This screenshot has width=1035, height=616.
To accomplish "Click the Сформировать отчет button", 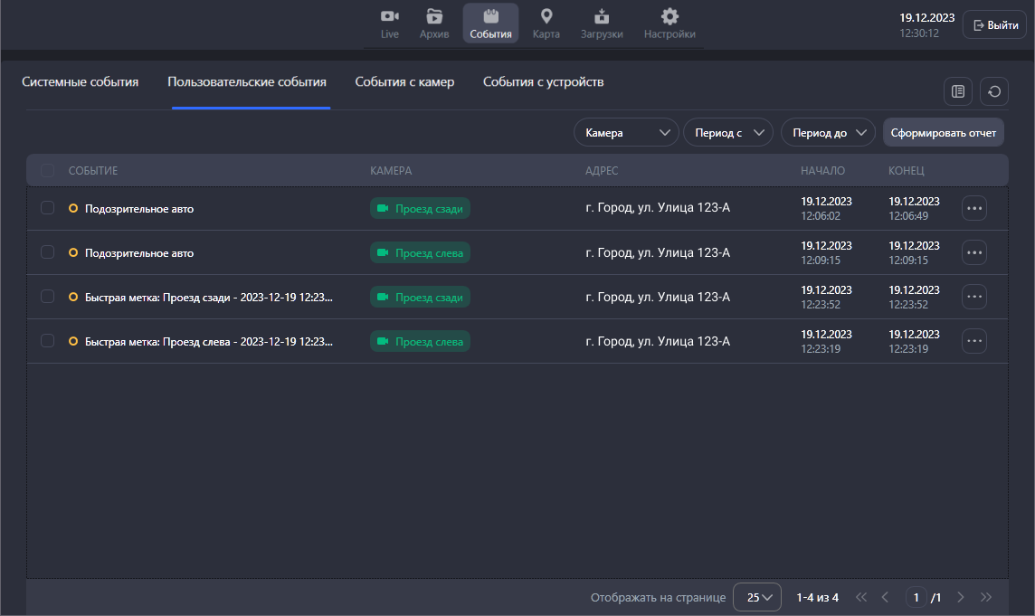I will tap(943, 133).
